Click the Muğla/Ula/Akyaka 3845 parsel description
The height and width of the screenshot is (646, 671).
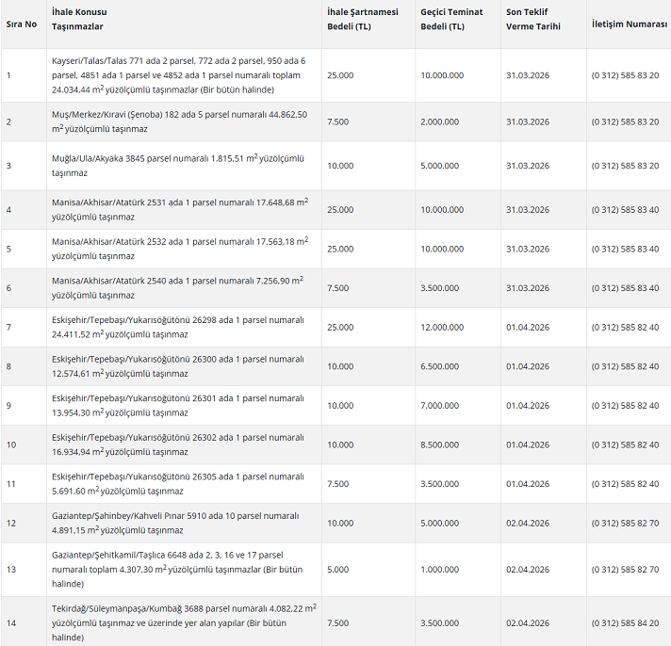pos(179,166)
